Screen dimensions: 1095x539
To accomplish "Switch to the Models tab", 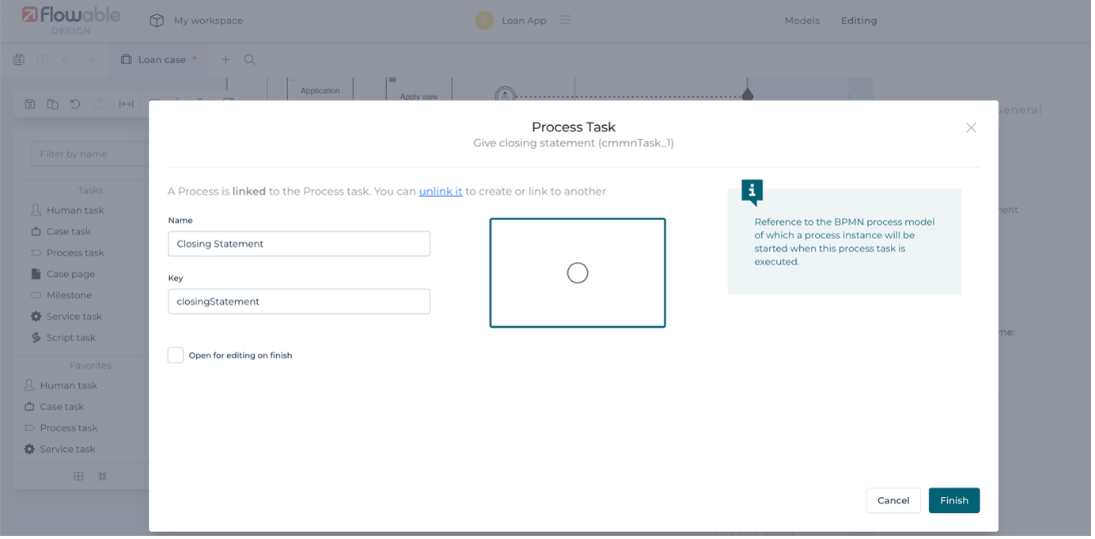I will 801,21.
